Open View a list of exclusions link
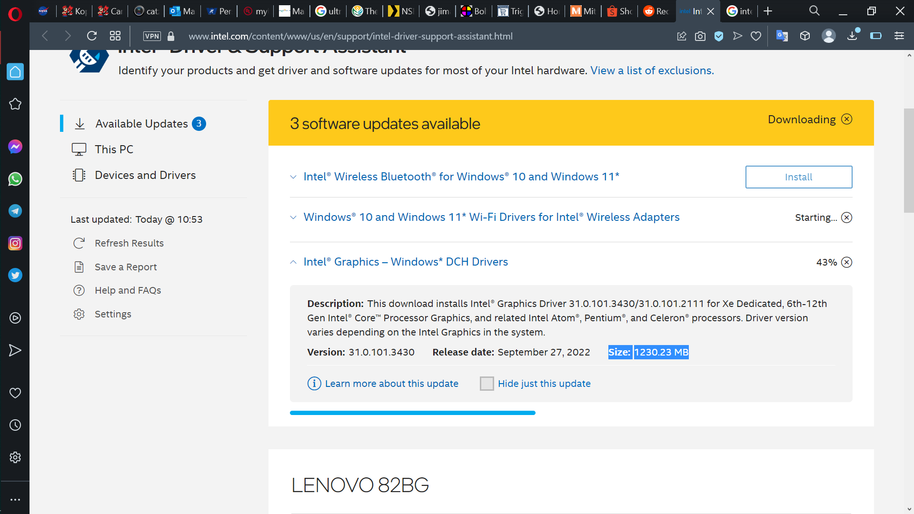 pos(652,70)
